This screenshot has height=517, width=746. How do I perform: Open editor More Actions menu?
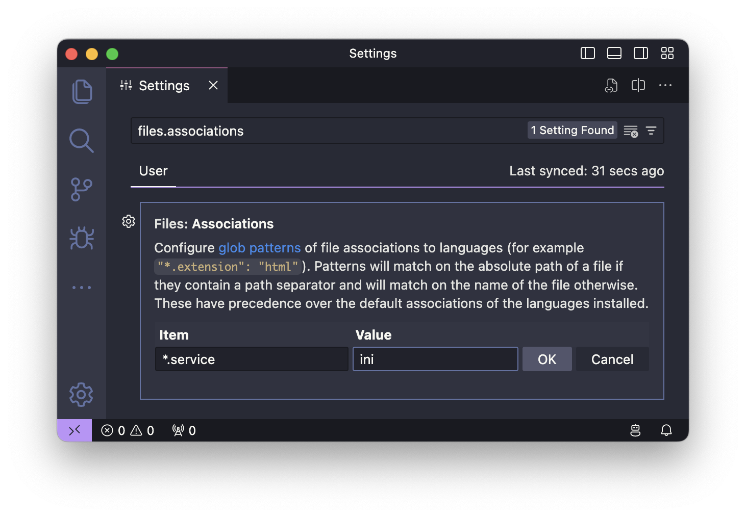(665, 86)
